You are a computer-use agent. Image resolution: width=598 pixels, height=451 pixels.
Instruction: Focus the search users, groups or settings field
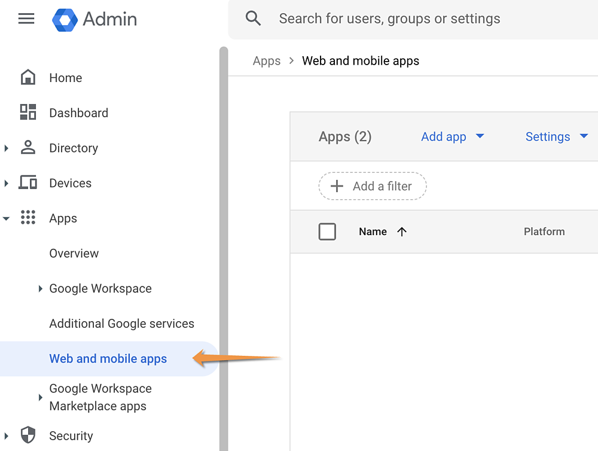[413, 19]
